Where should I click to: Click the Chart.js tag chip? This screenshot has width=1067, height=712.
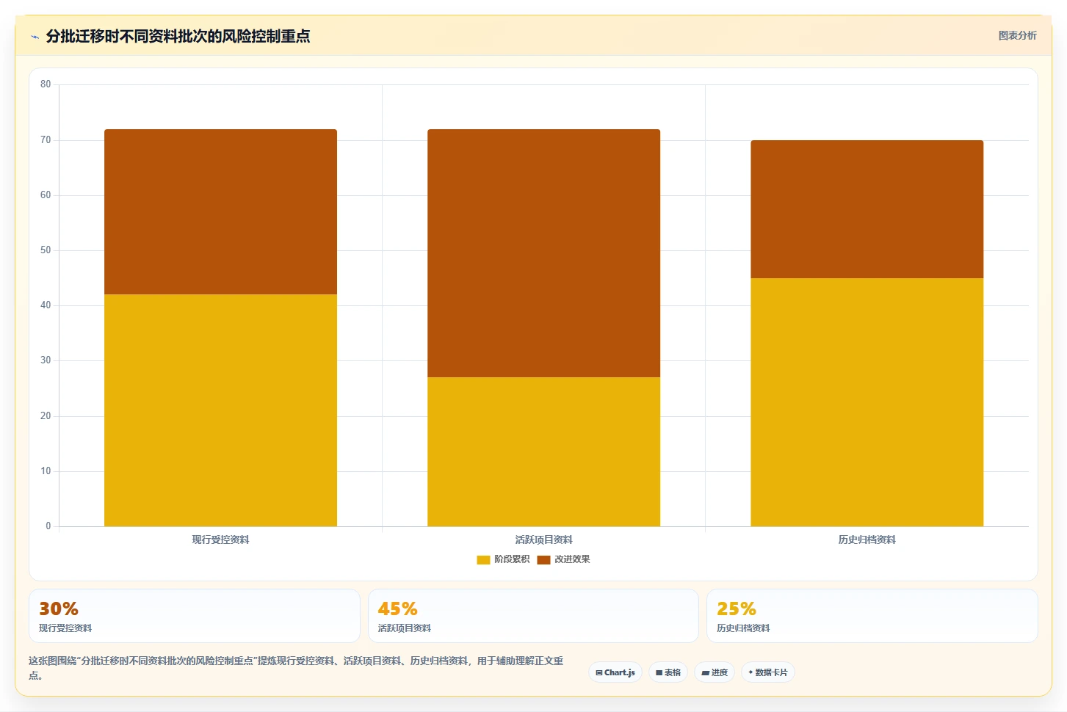[615, 672]
